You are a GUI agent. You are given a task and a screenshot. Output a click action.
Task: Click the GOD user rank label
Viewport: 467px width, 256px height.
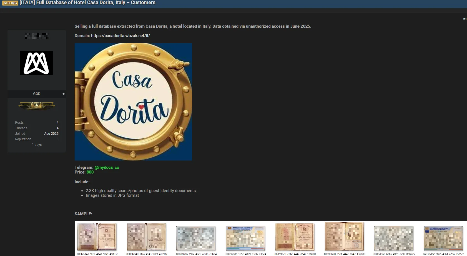pyautogui.click(x=37, y=94)
